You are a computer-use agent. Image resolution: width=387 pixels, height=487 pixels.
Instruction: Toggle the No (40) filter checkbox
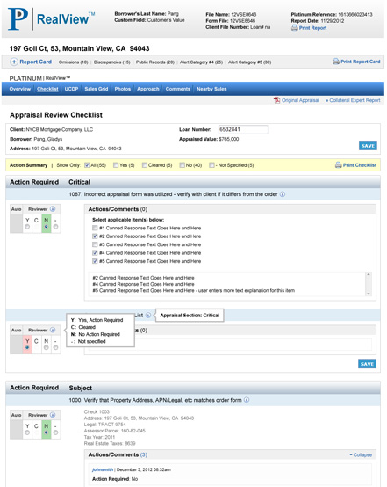tap(182, 165)
